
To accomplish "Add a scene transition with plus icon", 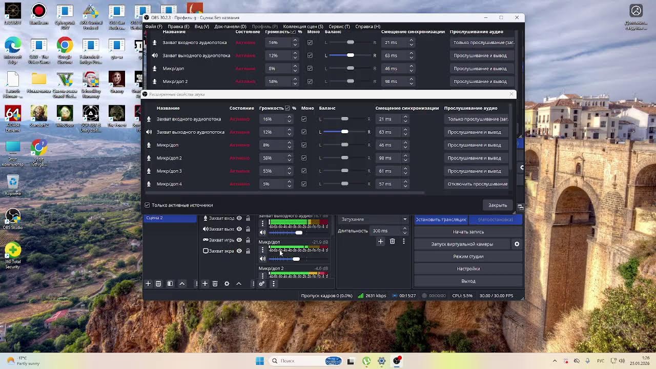I will point(380,241).
